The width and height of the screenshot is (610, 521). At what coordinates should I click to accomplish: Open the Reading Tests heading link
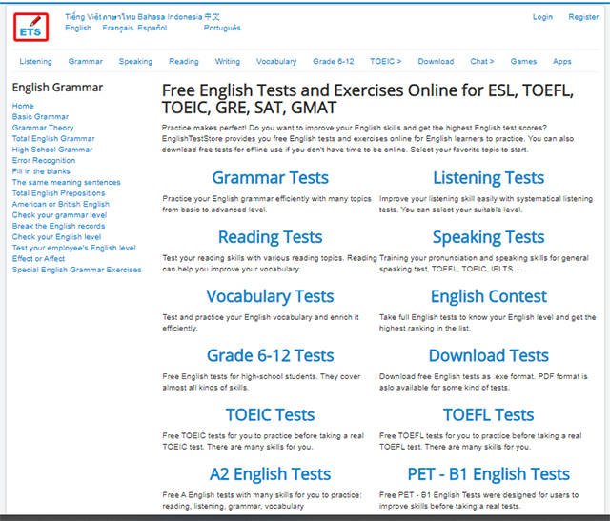click(x=270, y=237)
